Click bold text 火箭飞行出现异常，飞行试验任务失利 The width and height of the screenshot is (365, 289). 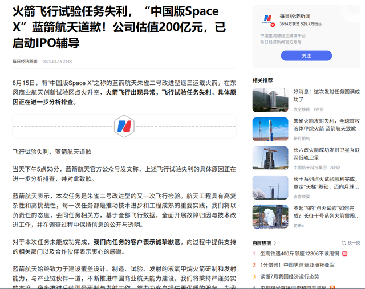[x=160, y=92]
